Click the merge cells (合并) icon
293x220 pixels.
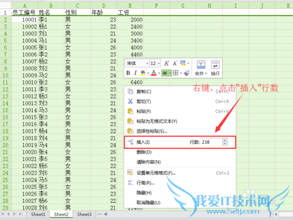pos(201,65)
